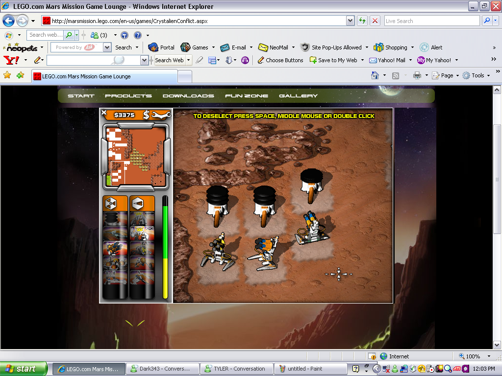This screenshot has height=376, width=502.
Task: Open My Yahoo! toolbar button
Action: point(434,60)
